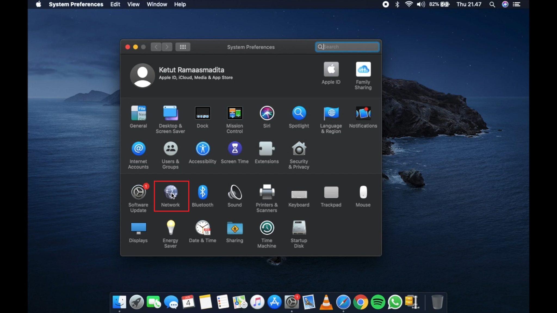Open the Help menu
The image size is (557, 313).
click(180, 4)
